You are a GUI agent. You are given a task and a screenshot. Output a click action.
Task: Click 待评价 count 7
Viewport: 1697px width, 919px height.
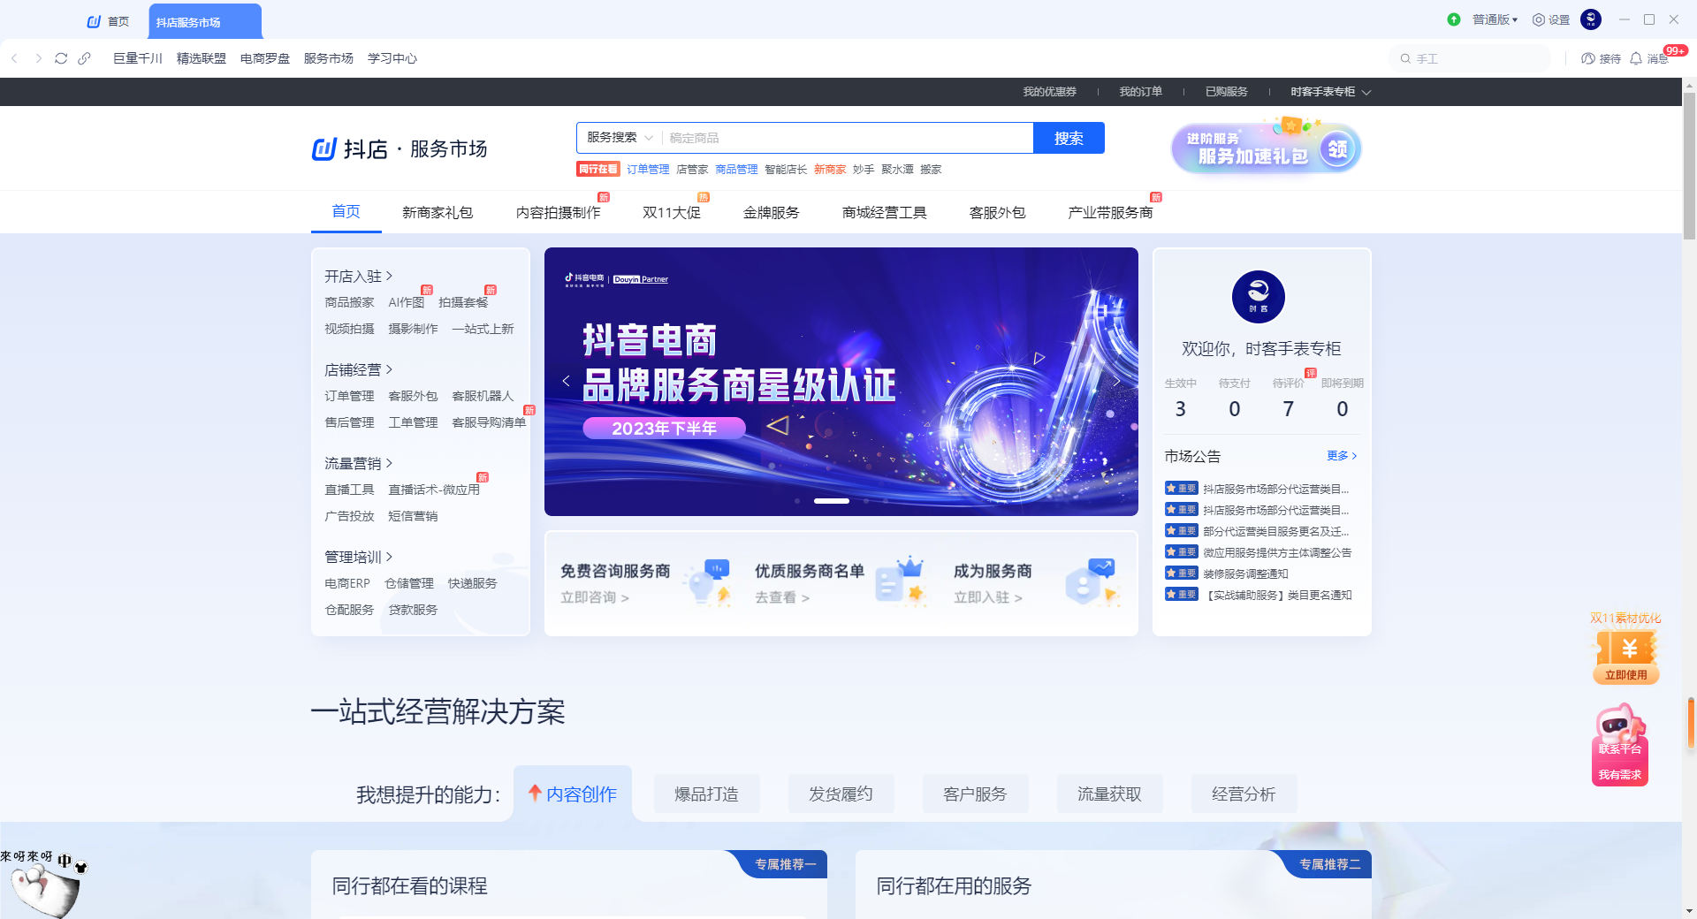(1289, 408)
